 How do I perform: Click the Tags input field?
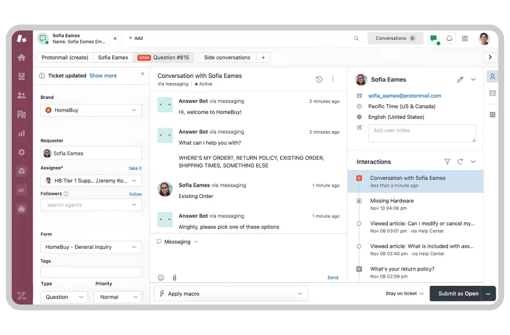[x=91, y=272]
